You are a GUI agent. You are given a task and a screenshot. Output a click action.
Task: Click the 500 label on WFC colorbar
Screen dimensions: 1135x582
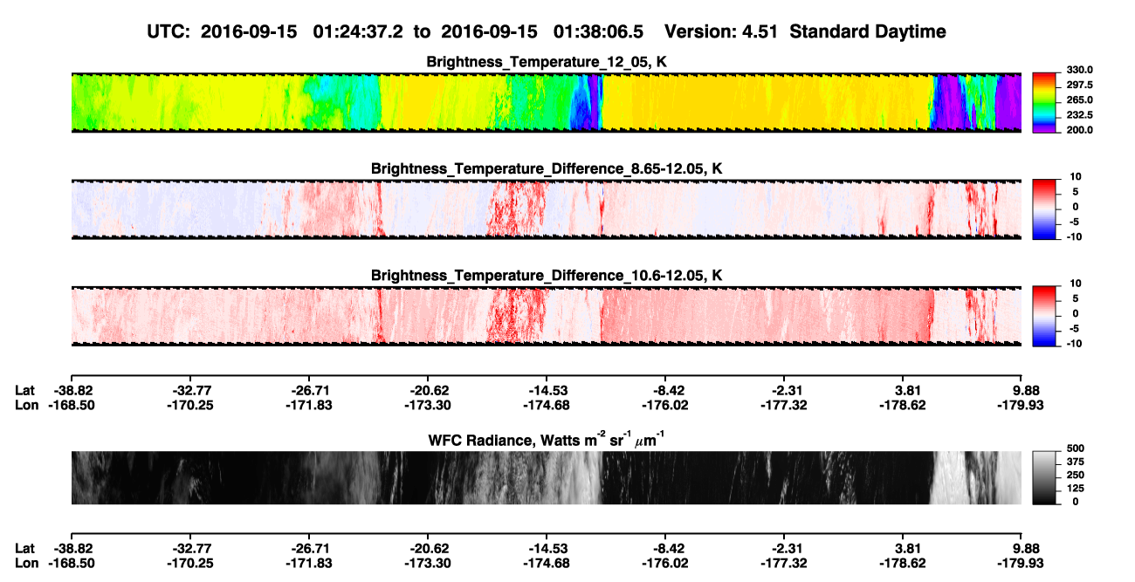tap(1076, 448)
